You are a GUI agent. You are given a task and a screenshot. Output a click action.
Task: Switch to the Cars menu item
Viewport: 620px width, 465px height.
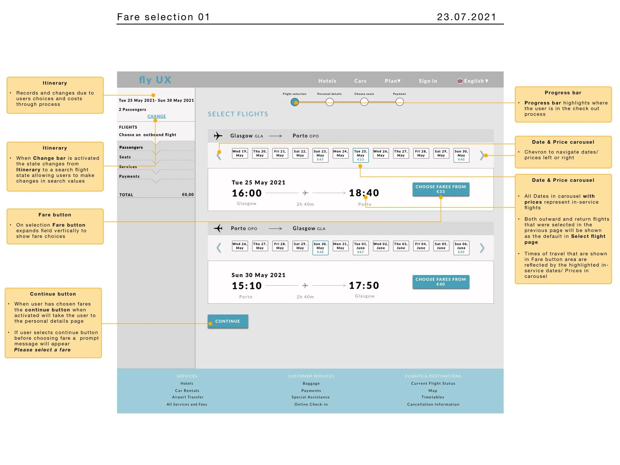click(x=360, y=81)
